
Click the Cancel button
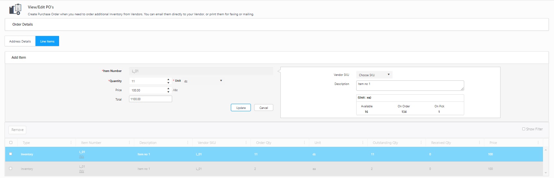264,108
